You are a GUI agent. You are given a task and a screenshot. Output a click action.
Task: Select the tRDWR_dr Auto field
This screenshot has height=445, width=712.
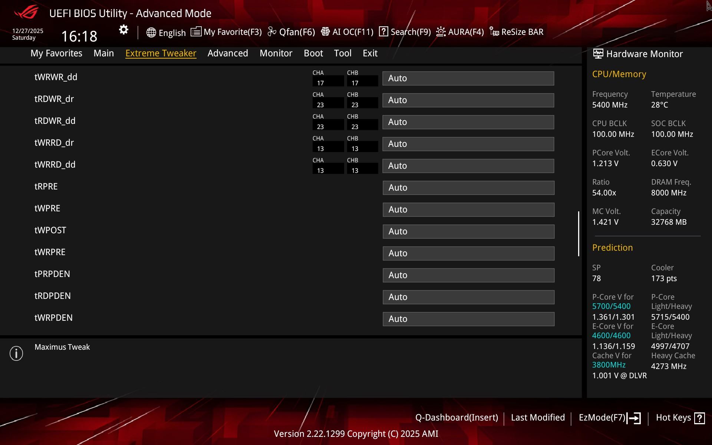click(x=468, y=100)
